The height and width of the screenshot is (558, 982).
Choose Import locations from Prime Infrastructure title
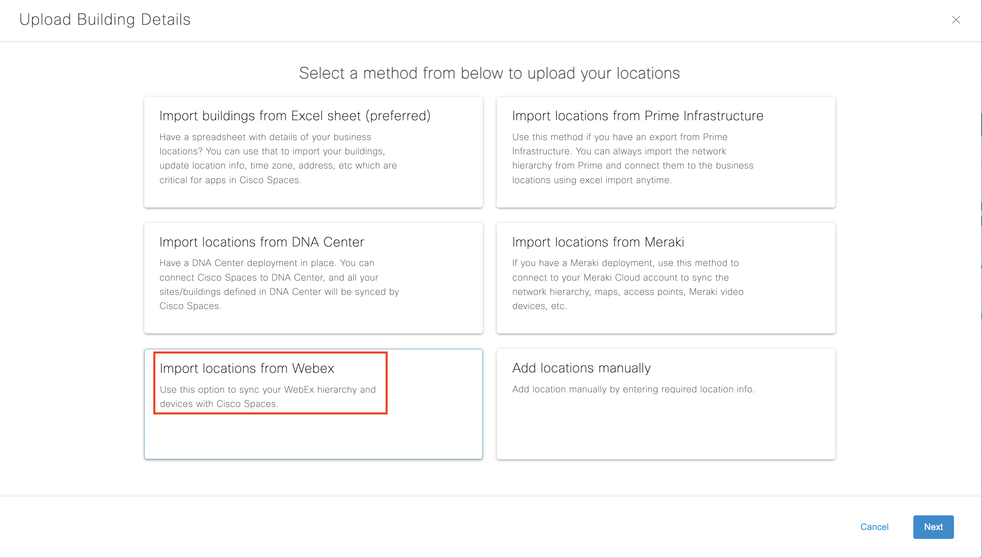[x=637, y=116]
